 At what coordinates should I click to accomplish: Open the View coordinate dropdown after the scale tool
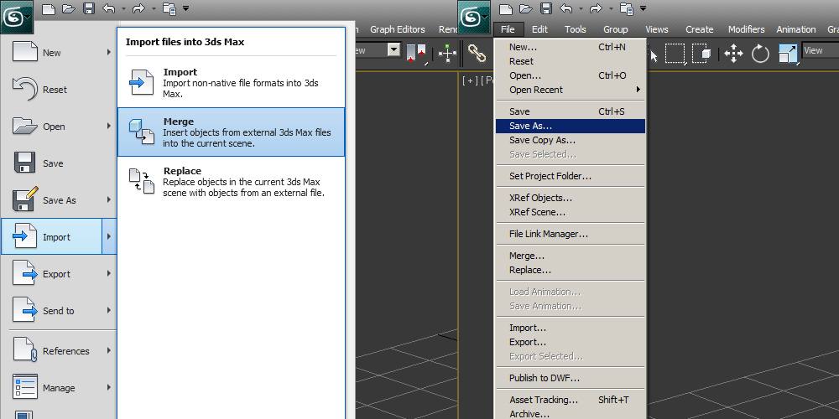click(x=820, y=50)
